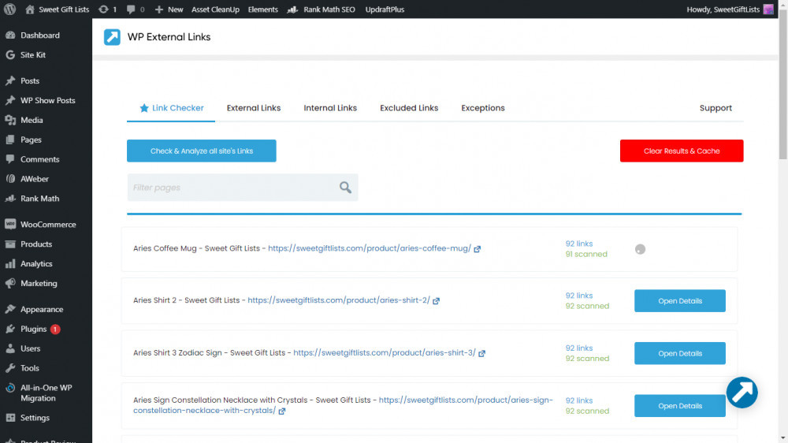
Task: Click the All-in-One WP Migration icon
Action: (x=10, y=388)
